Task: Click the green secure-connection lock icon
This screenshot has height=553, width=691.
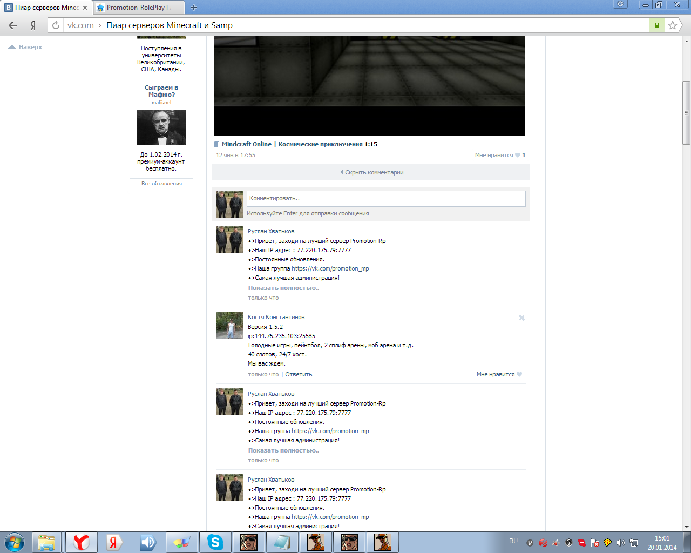Action: coord(656,25)
